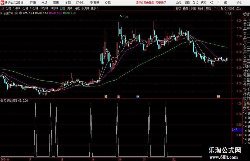Click the 榜 marker on the chart

[x=106, y=96]
